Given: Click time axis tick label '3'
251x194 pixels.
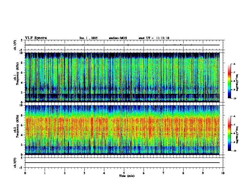Looking at the screenshot, I should click(84, 173).
